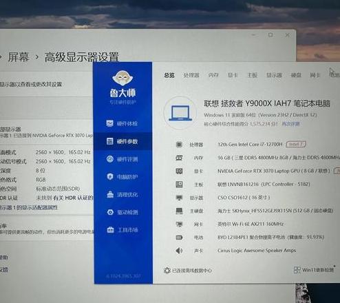Click the Win11更新检测 button
Screen dimensions: 340x303
pyautogui.click(x=314, y=270)
